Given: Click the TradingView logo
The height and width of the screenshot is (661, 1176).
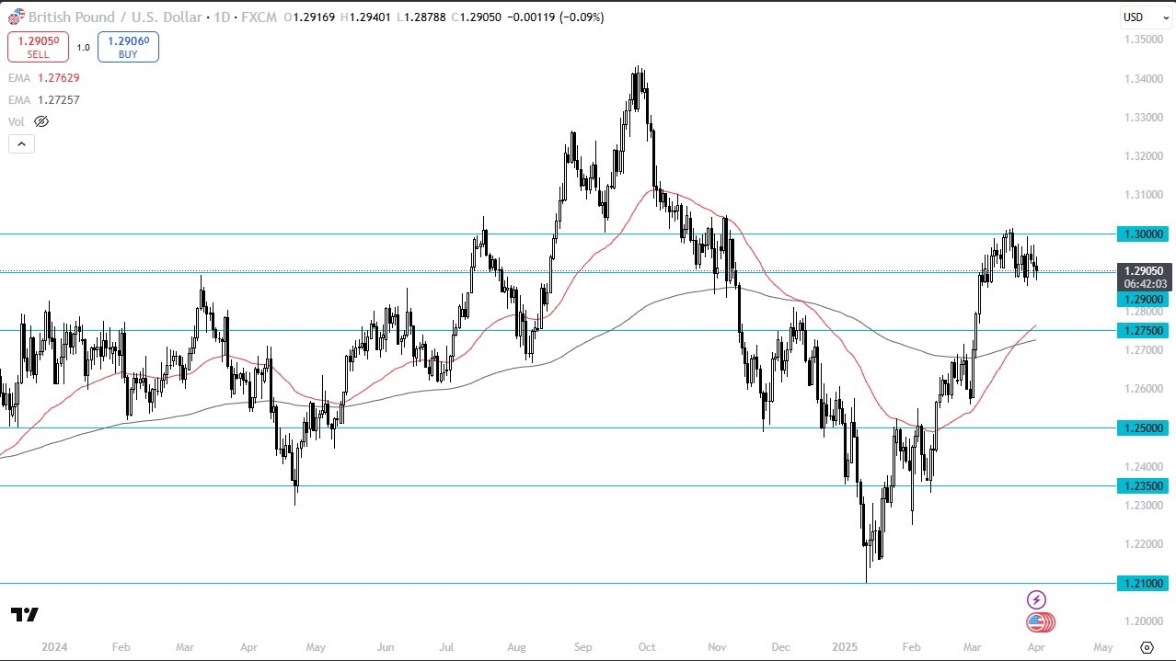Looking at the screenshot, I should 25,614.
